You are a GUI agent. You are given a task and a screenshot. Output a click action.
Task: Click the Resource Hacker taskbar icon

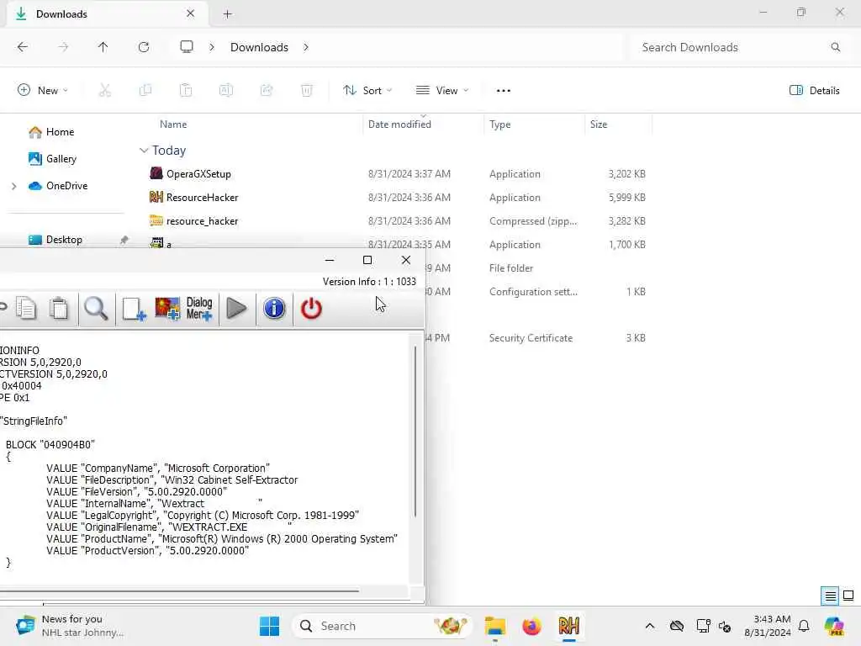[x=569, y=626]
